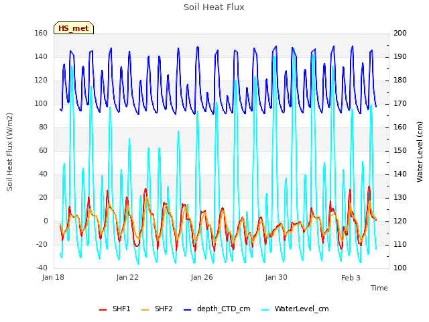This screenshot has height=322, width=429.
Task: Click the -40 left axis value
Action: tap(42, 268)
